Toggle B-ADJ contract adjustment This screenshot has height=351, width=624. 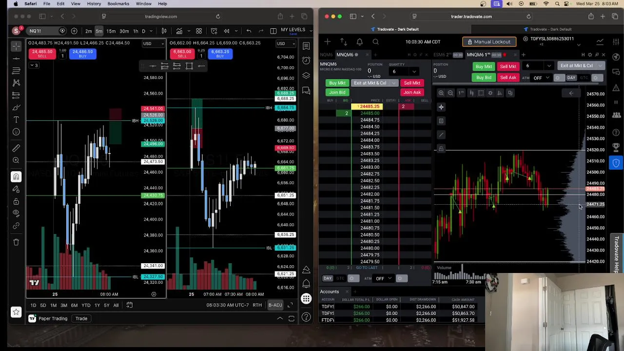[x=275, y=305]
